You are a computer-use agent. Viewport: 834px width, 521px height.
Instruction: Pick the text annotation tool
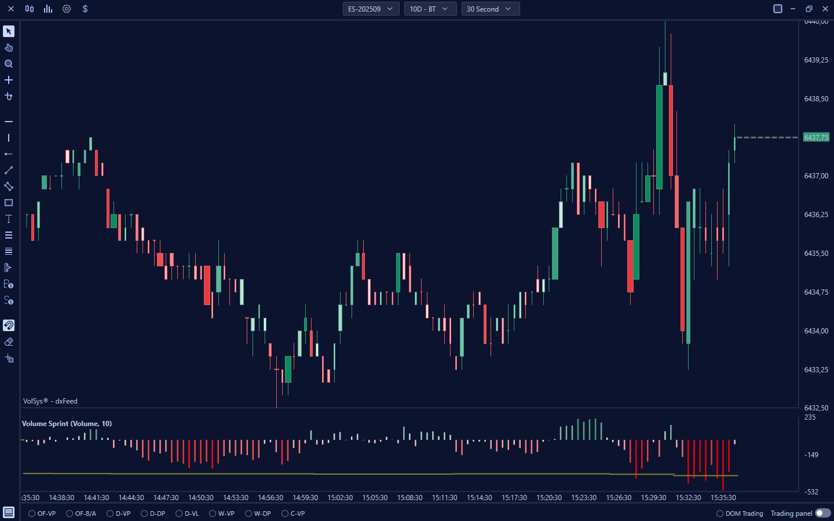tap(9, 219)
